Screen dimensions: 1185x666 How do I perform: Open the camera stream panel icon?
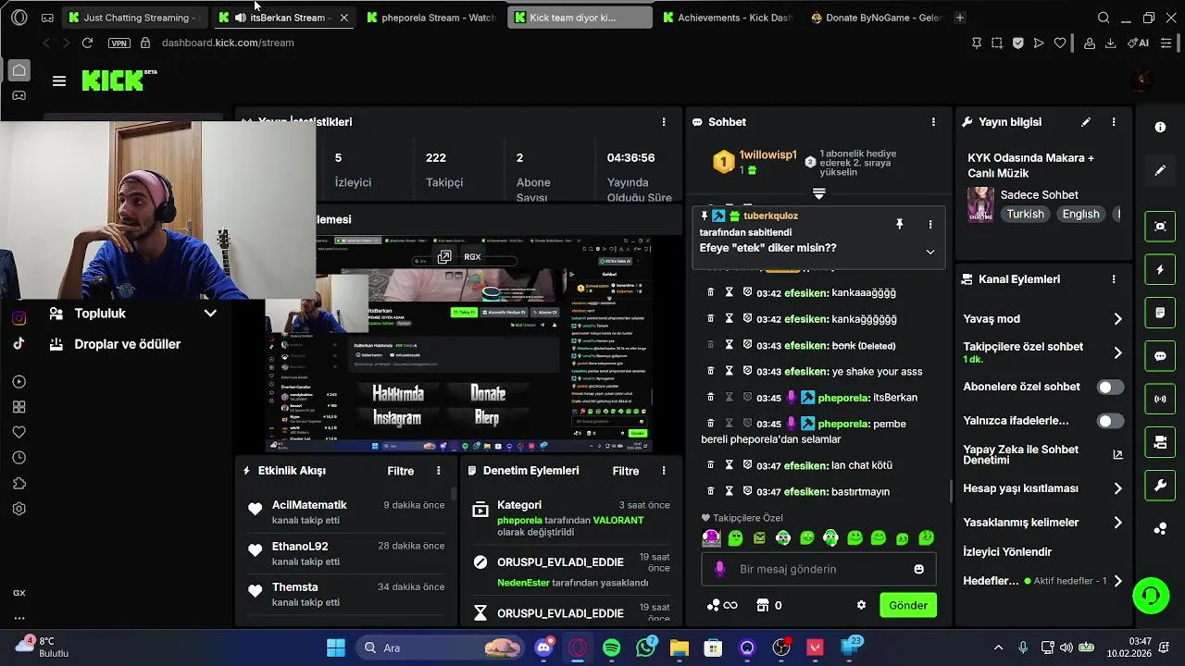click(1160, 443)
